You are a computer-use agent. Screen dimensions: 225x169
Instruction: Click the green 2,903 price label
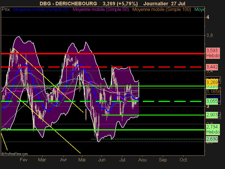[212, 115]
